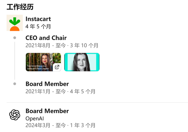Click the timeline dot beside CEO and Chair

pos(15,38)
